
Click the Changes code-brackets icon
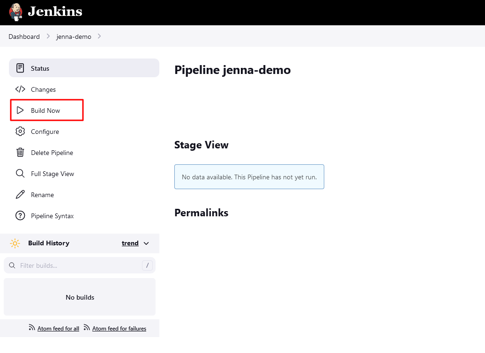click(20, 89)
